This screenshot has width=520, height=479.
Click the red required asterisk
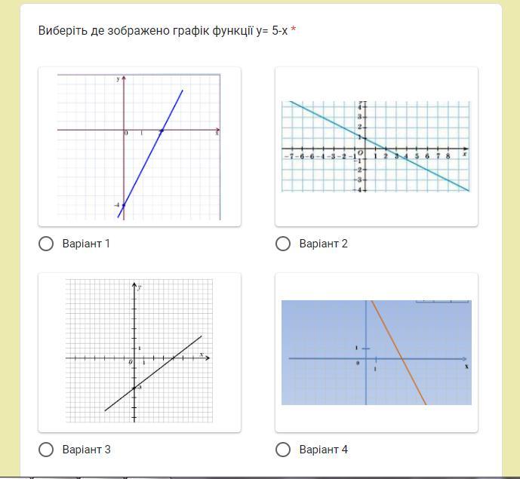click(x=293, y=30)
